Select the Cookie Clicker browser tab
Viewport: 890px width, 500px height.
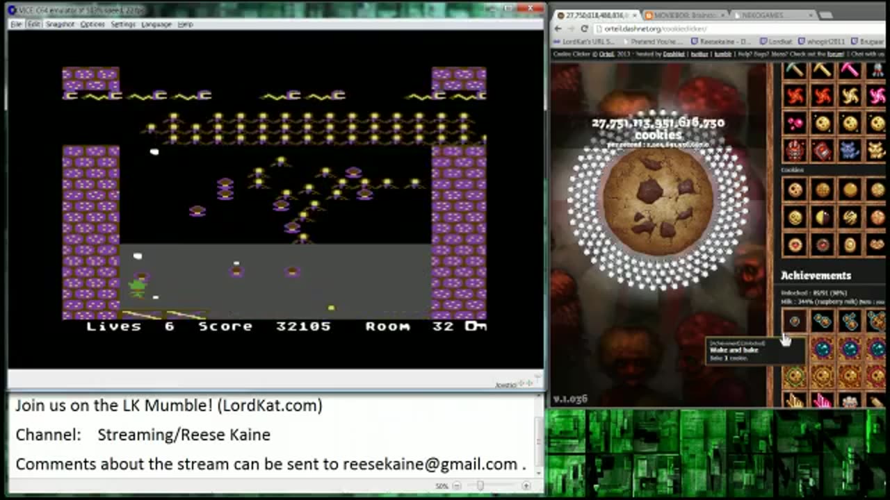pos(596,15)
